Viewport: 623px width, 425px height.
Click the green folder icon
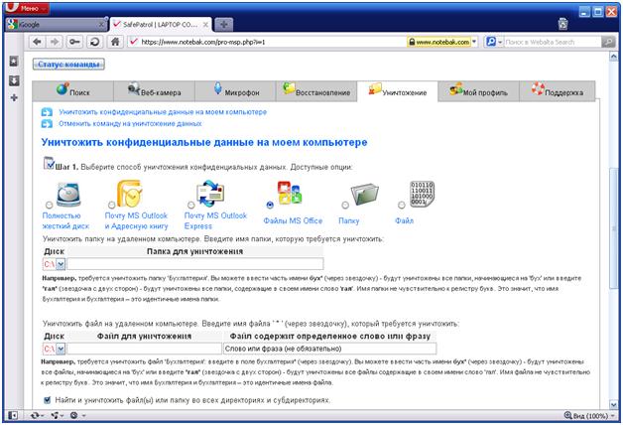(365, 194)
